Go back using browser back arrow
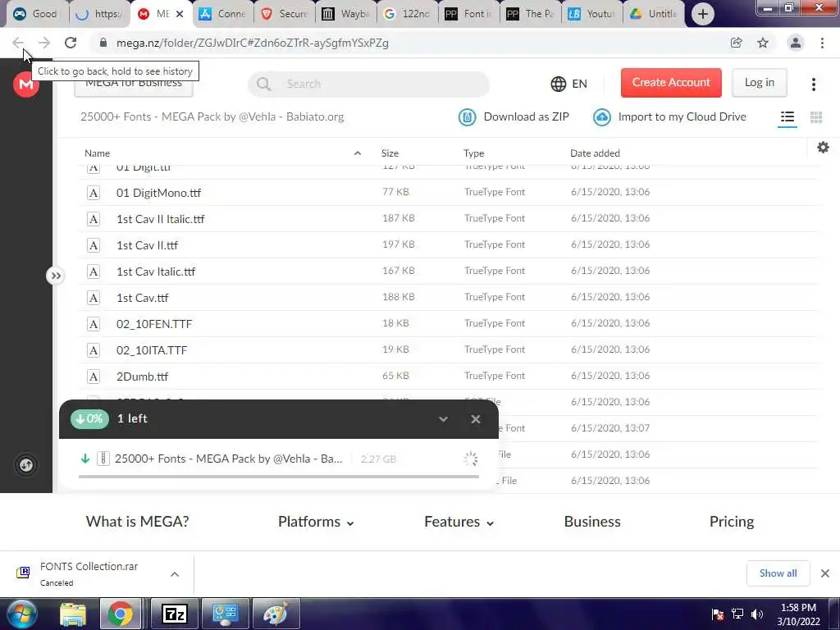This screenshot has width=840, height=630. [18, 43]
